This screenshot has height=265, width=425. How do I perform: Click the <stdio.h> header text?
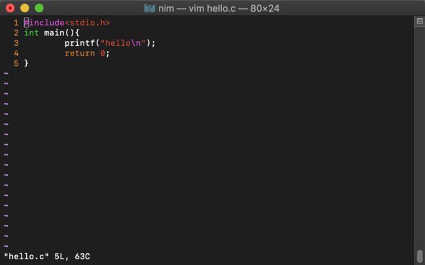[87, 23]
